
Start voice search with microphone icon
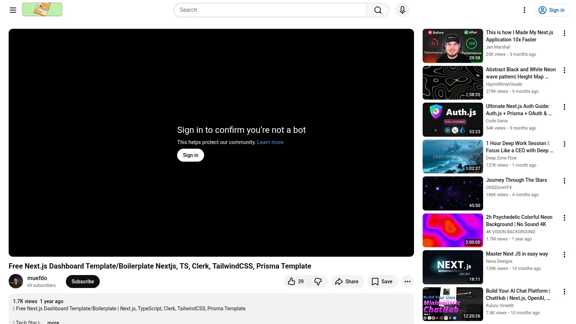point(402,10)
